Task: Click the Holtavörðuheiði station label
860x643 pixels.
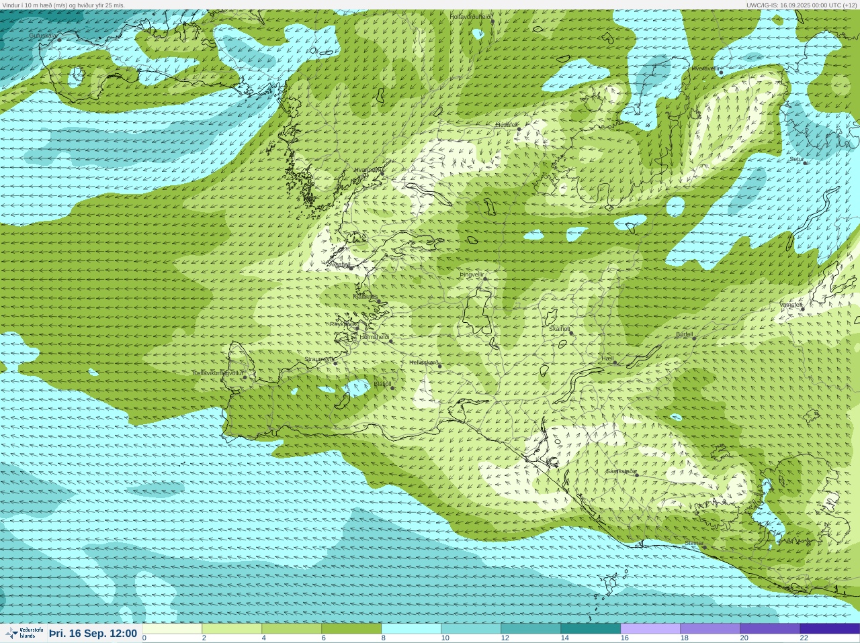Action: [470, 16]
